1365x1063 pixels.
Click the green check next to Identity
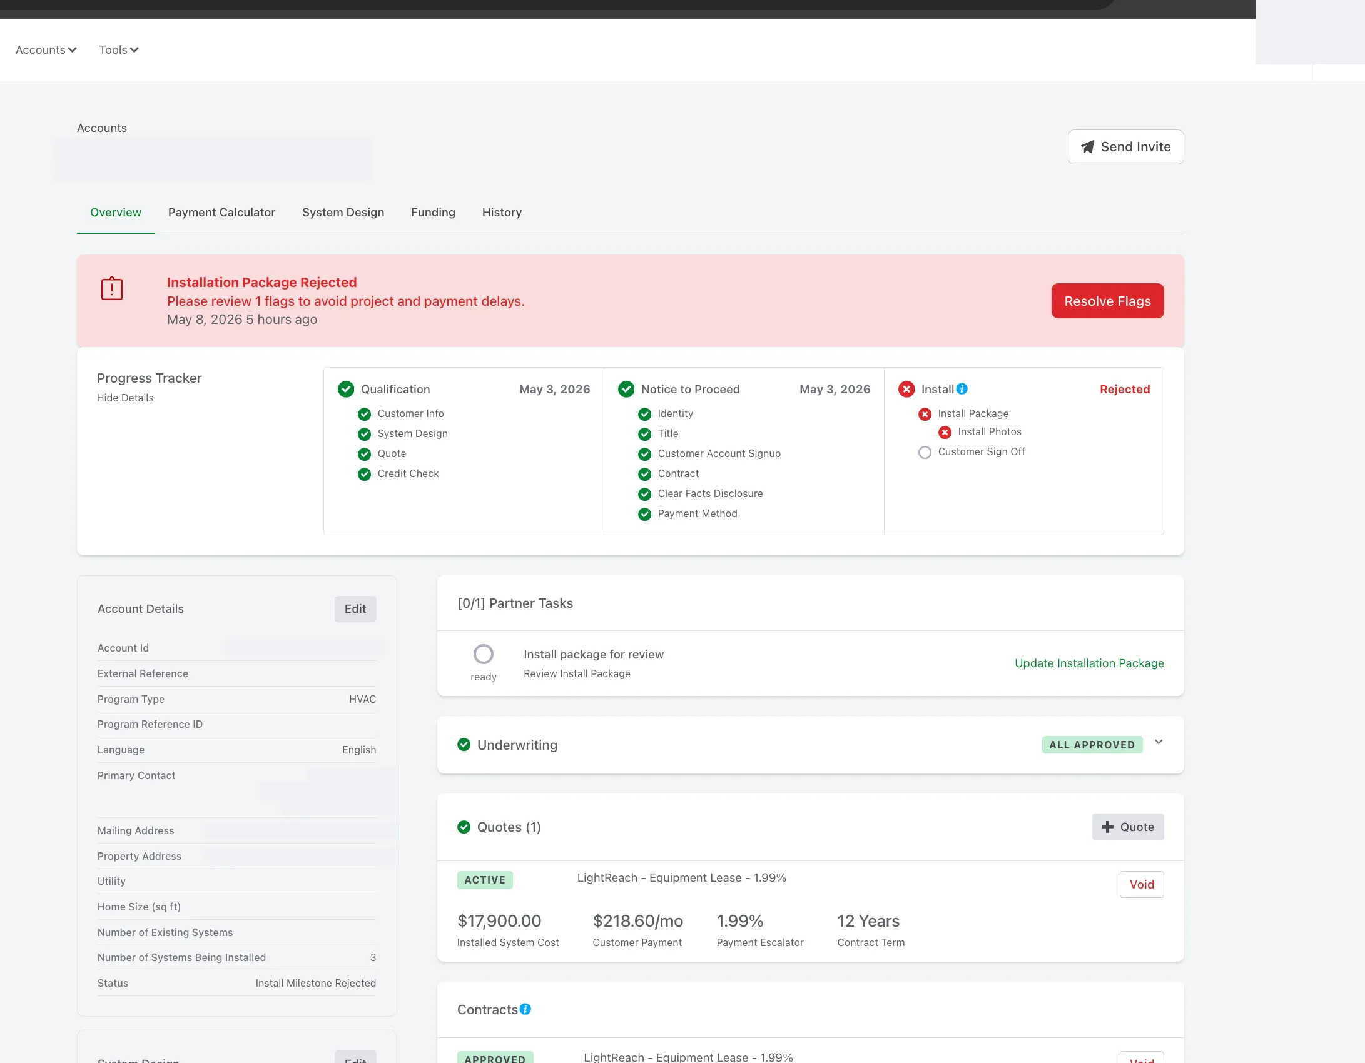pyautogui.click(x=644, y=414)
